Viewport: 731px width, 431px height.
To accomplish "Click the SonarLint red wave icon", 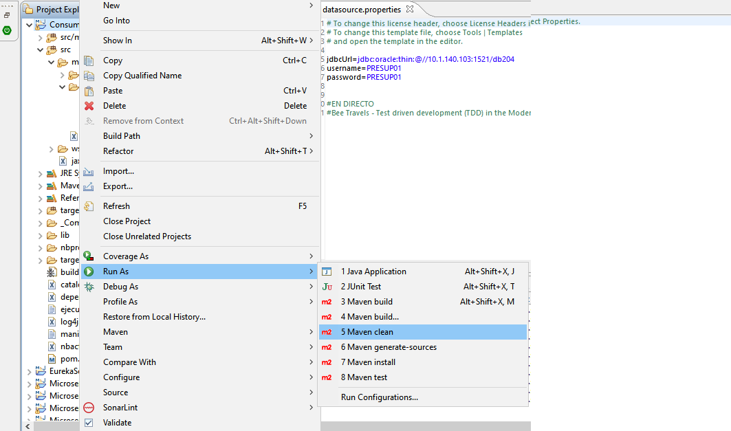I will pos(89,408).
